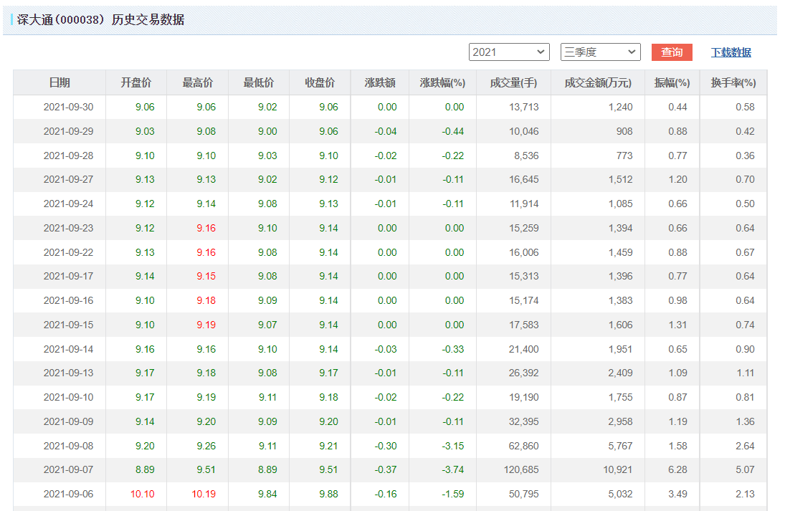Click the 深大通(000038) page title
The height and width of the screenshot is (511, 785).
click(100, 20)
